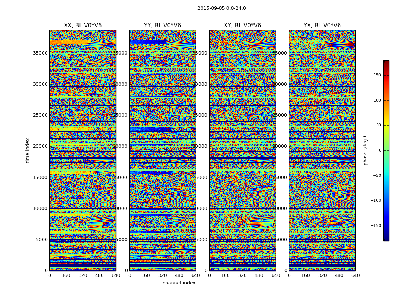
Task: Click XY plot x-axis tick 320
Action: click(243, 275)
